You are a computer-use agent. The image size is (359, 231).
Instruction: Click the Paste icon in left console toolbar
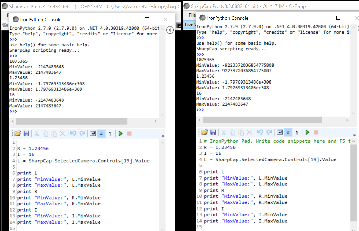pyautogui.click(x=54, y=133)
